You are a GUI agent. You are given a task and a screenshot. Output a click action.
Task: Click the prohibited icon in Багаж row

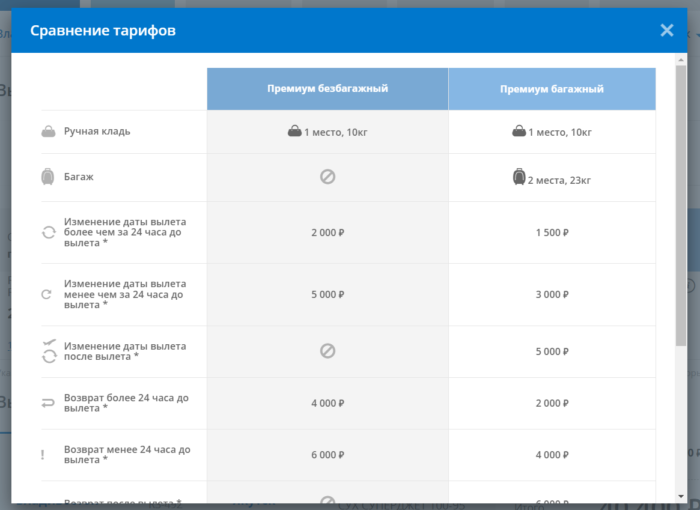[x=327, y=177]
